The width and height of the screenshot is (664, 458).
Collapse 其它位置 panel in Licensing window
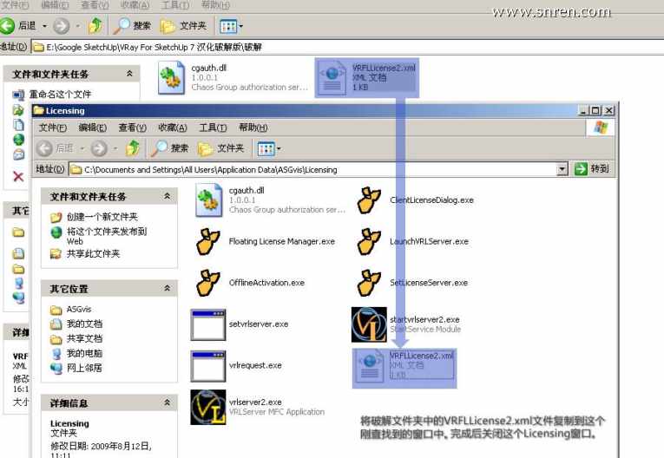pyautogui.click(x=168, y=288)
